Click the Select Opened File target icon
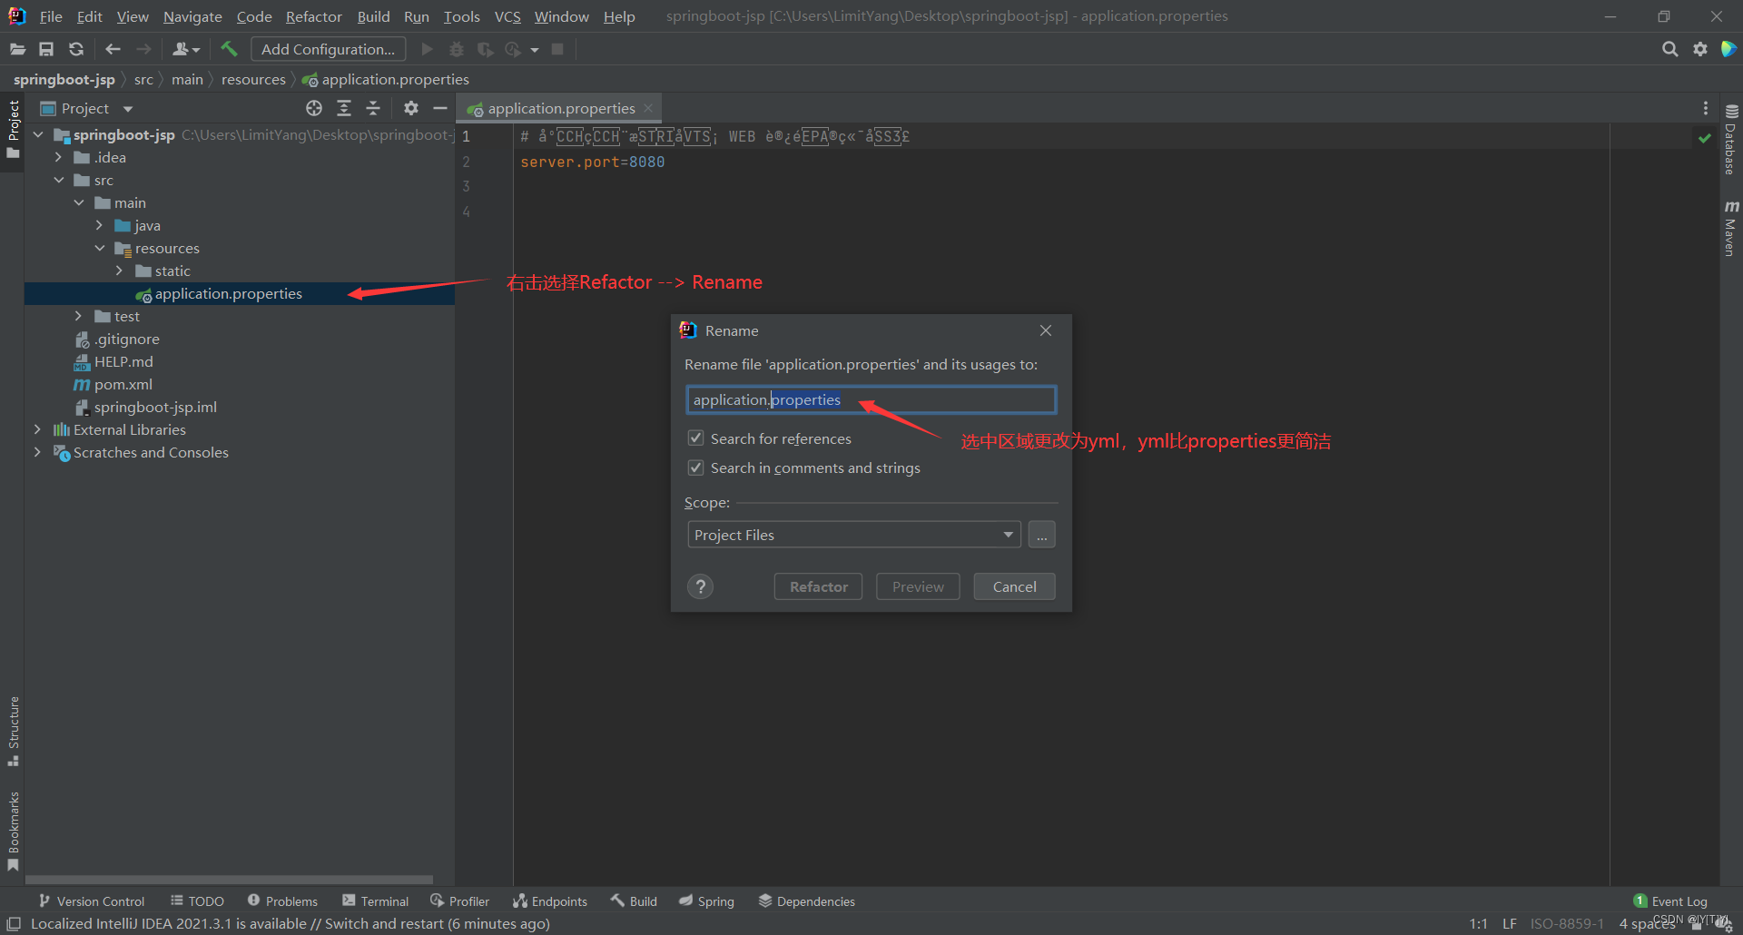 point(314,108)
